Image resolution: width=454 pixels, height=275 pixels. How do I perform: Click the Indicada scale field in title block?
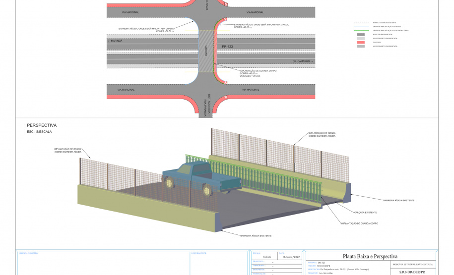coord(267,257)
